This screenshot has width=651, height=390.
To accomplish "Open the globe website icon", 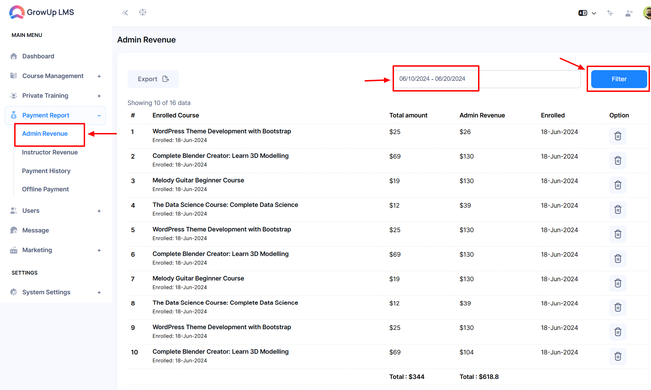I will tap(143, 12).
